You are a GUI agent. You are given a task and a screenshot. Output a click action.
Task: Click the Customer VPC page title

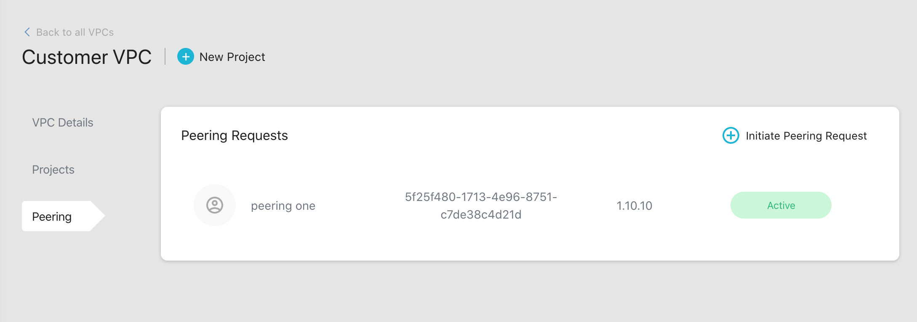click(87, 56)
